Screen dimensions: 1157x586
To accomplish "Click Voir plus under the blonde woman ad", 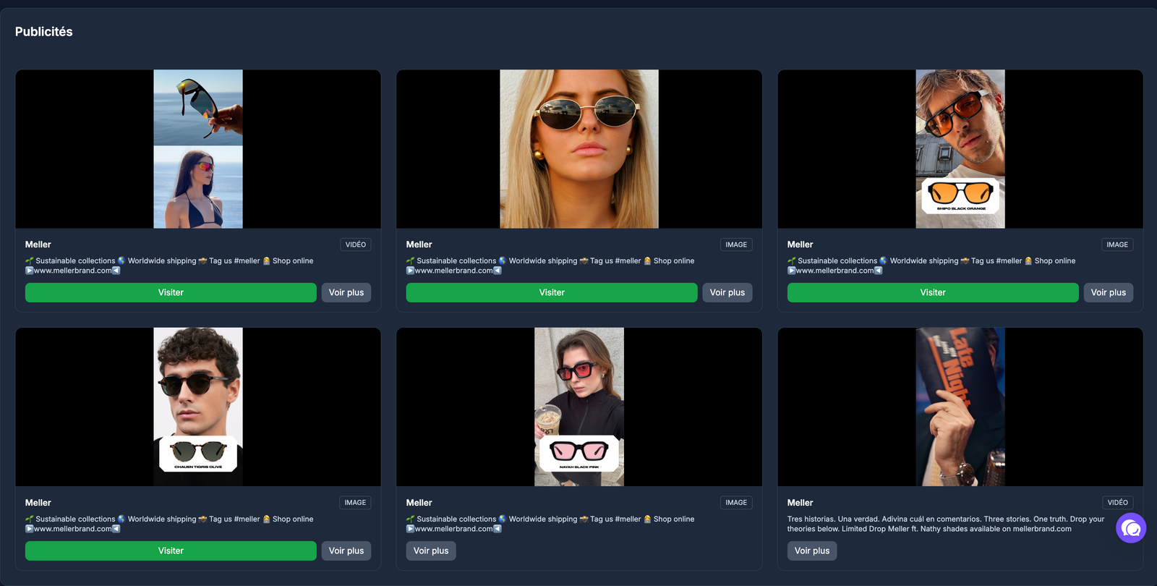I will click(x=727, y=292).
